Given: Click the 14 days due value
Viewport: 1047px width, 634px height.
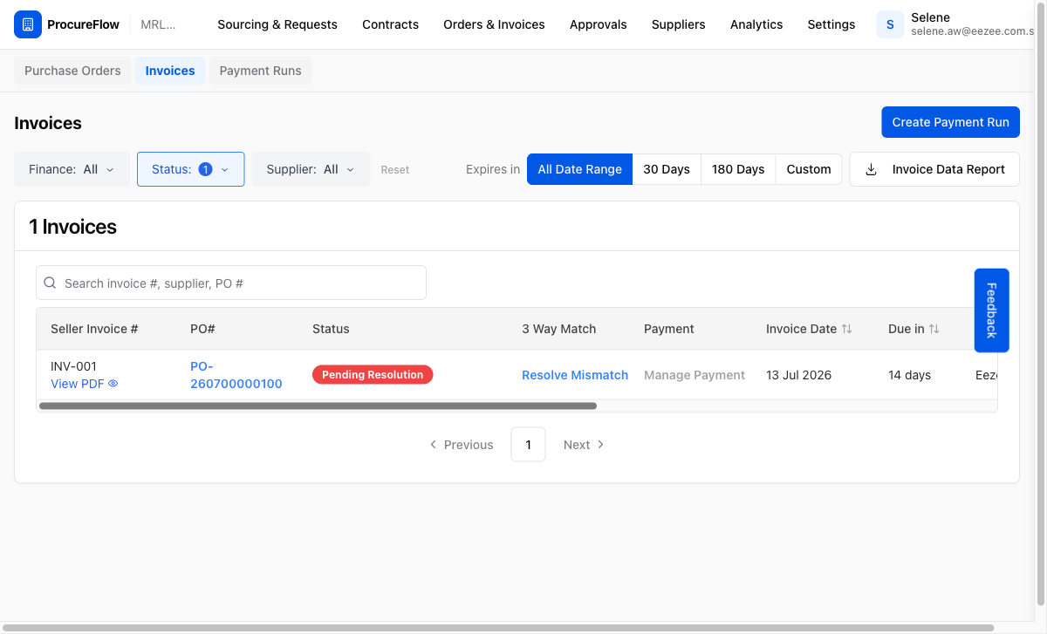Looking at the screenshot, I should click(909, 375).
